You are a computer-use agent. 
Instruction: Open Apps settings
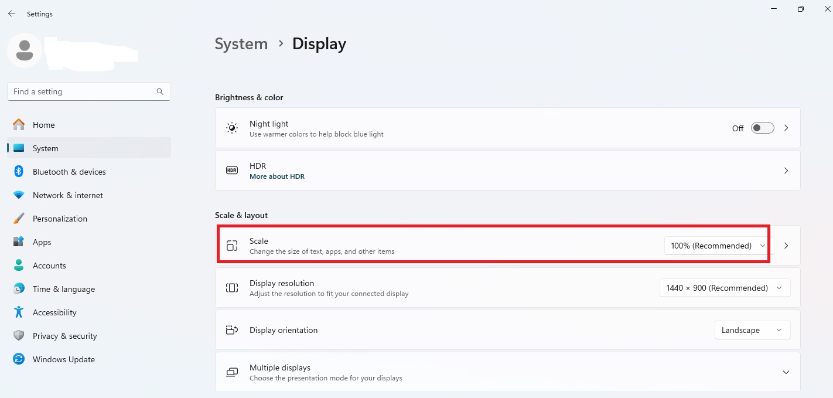pos(89,242)
